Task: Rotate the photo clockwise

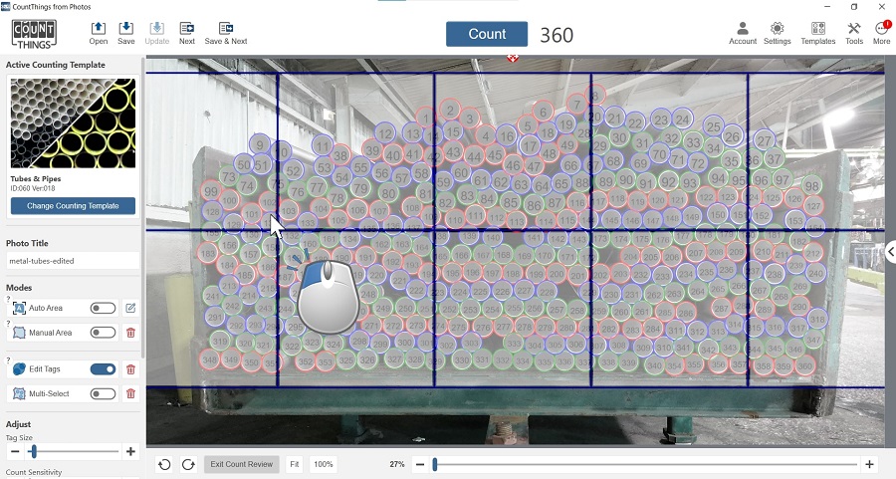Action: pyautogui.click(x=187, y=464)
